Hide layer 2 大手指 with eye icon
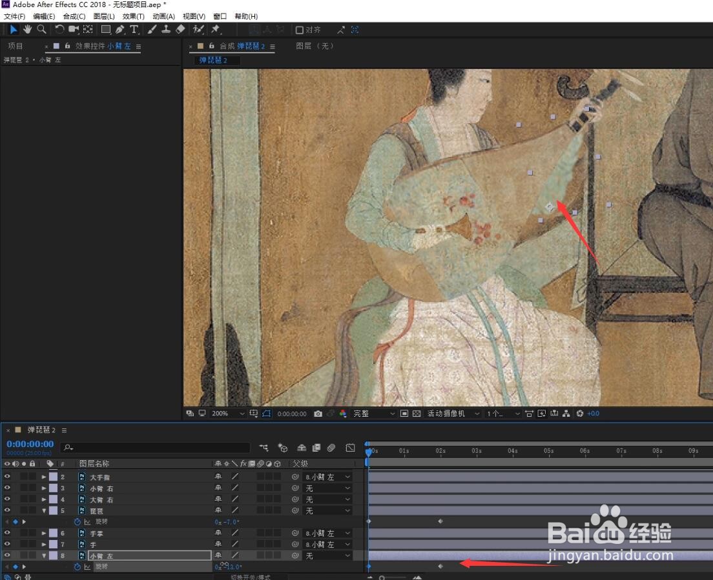 point(7,476)
